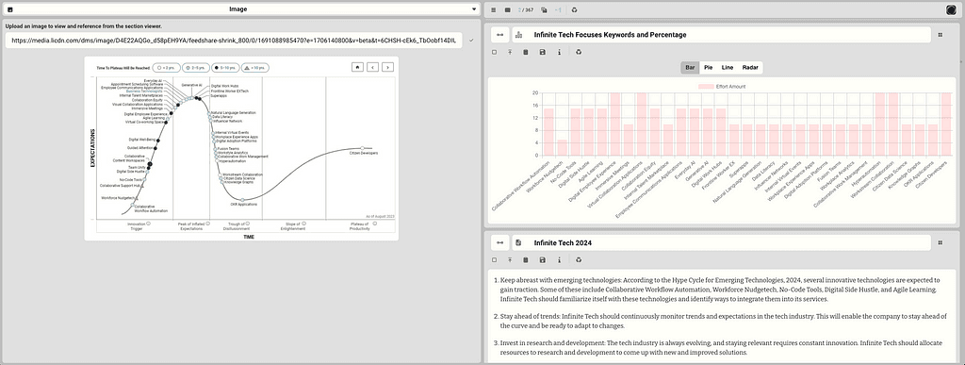Show info for Infinite Tech 2024 section
The image size is (965, 365).
pos(559,259)
